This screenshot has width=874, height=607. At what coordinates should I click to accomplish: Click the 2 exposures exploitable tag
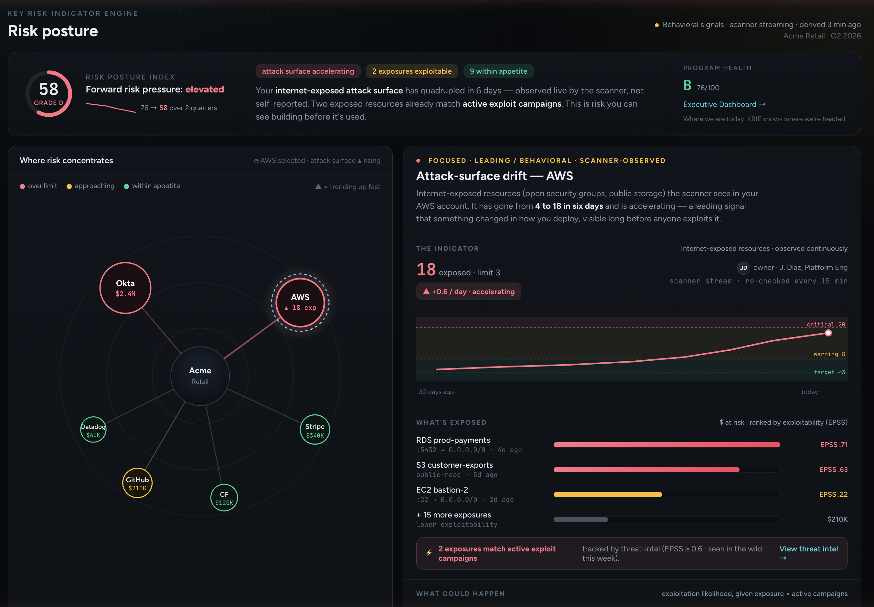pyautogui.click(x=412, y=71)
